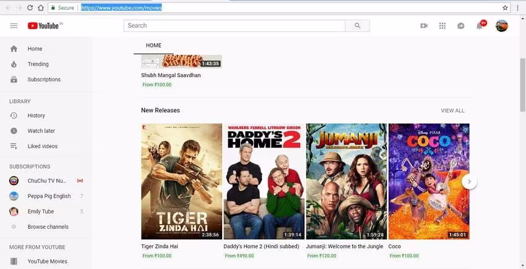Open Daddy's Home 2 (Hindi subbed) title

click(x=261, y=246)
